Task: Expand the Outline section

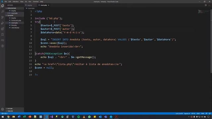Action: coord(15,109)
